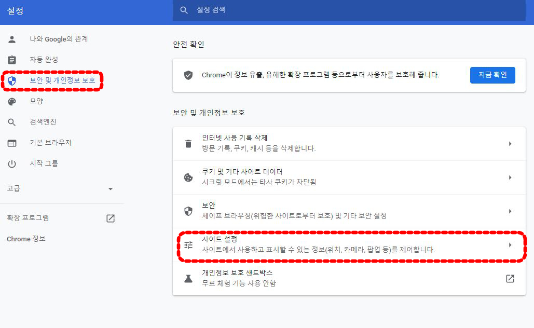The width and height of the screenshot is (534, 328).
Task: Open 사이트 설정 row
Action: tap(349, 245)
